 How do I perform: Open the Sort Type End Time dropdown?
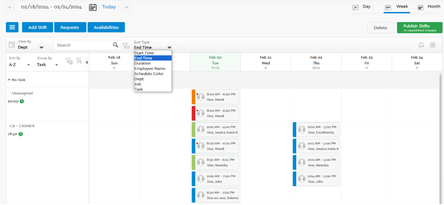tap(153, 48)
